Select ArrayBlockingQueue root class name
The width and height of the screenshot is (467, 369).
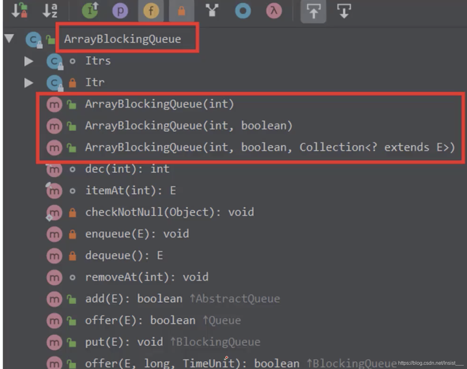pyautogui.click(x=123, y=39)
